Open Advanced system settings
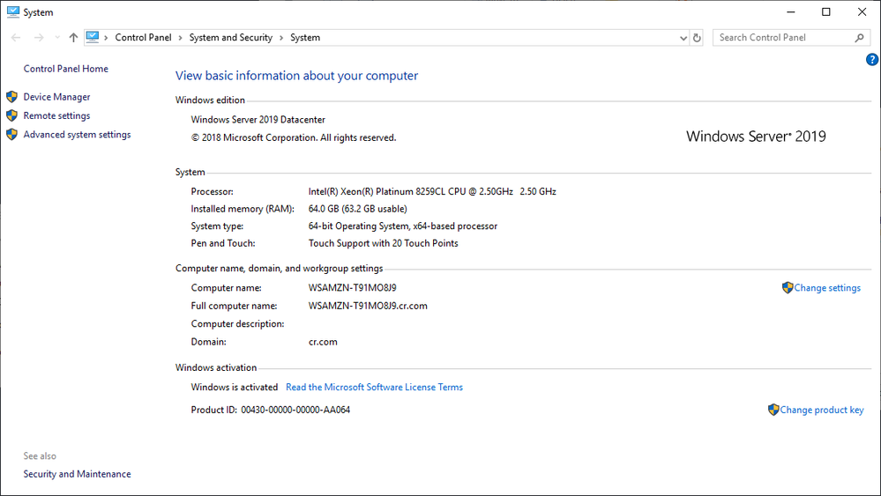The image size is (881, 496). [77, 135]
